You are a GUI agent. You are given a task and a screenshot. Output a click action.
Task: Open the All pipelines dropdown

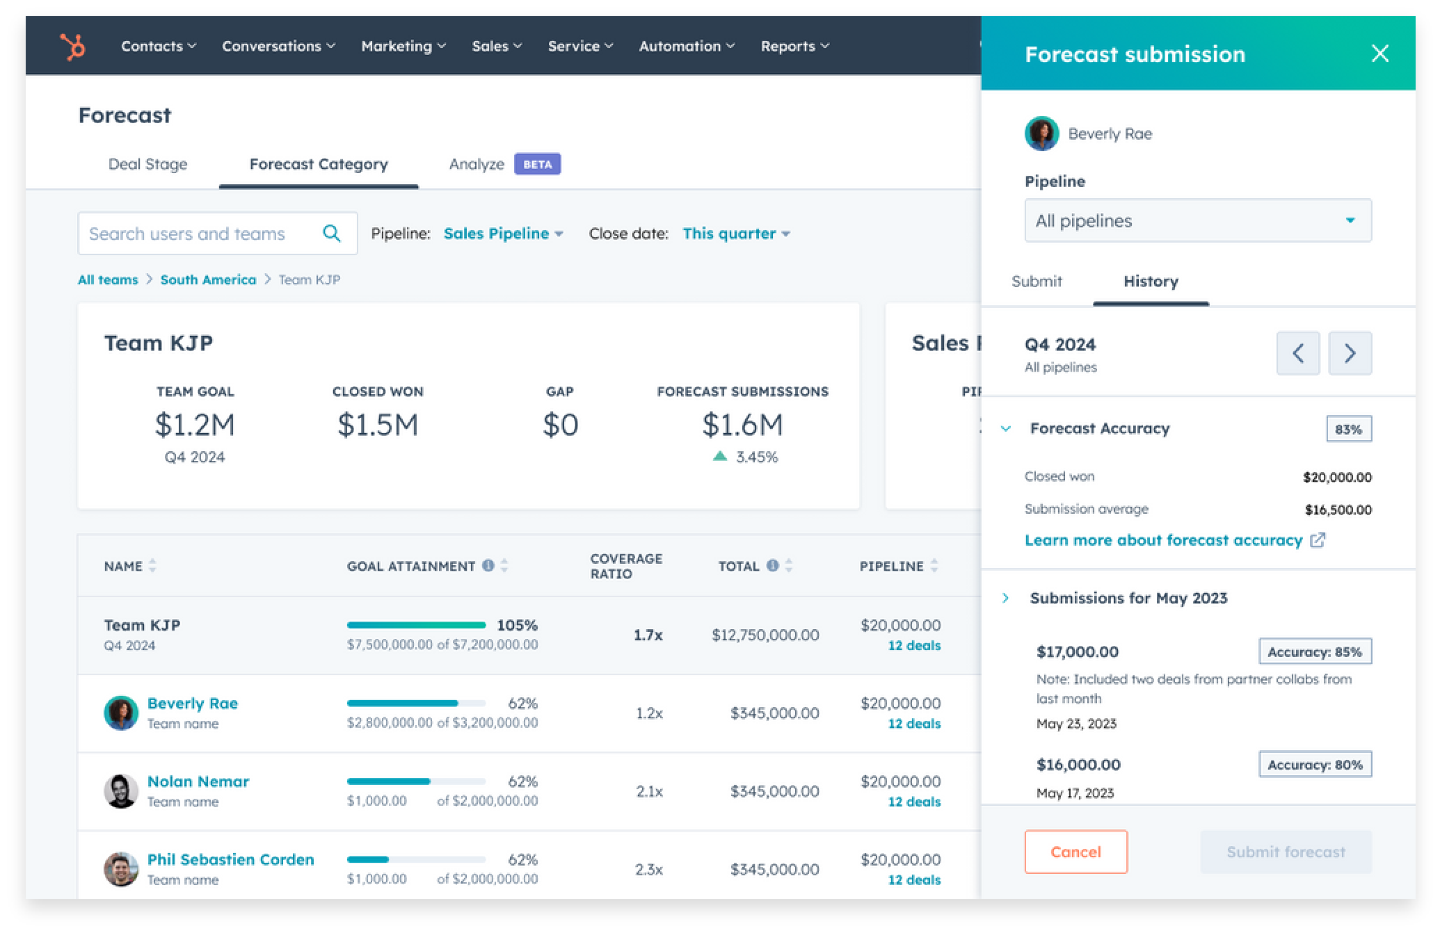coord(1197,221)
